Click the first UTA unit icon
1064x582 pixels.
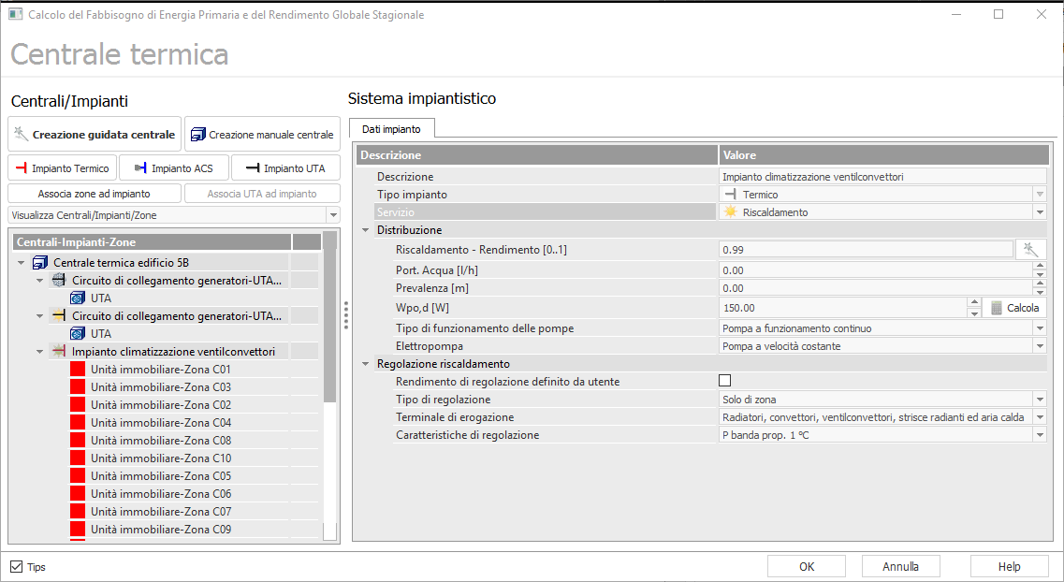point(78,298)
